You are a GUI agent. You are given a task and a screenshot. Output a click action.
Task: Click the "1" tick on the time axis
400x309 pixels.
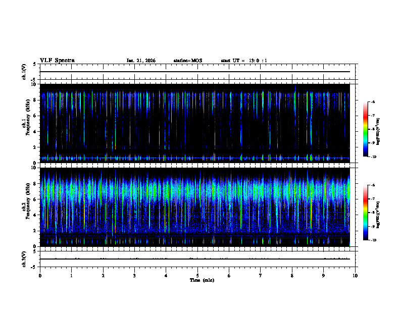tap(71, 276)
